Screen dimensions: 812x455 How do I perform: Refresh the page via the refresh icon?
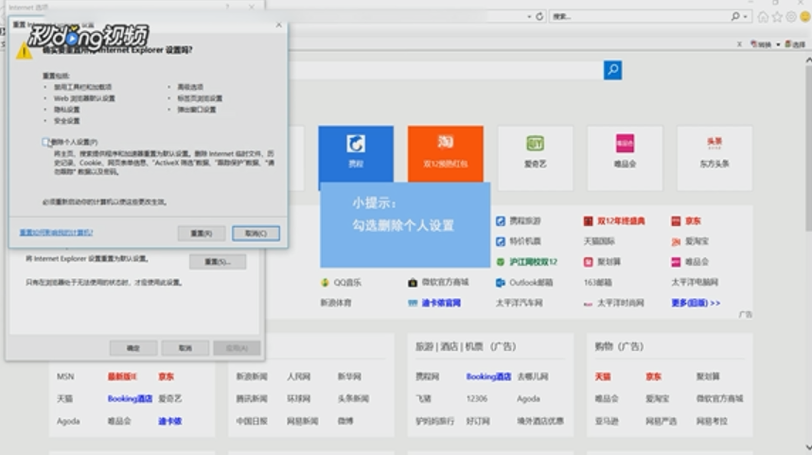pos(539,17)
